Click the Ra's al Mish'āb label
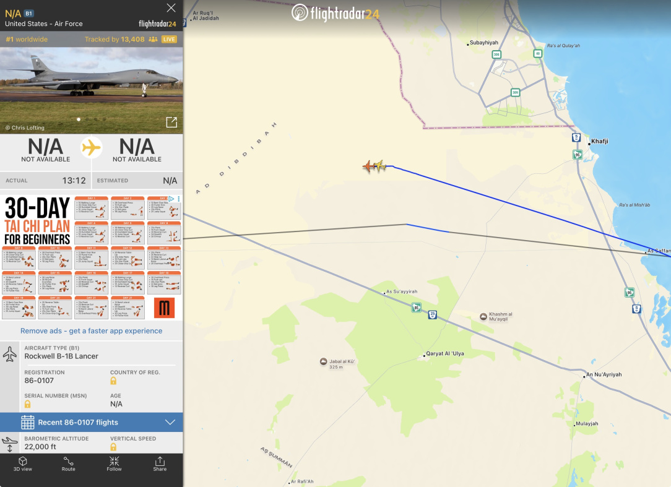671x487 pixels. (634, 205)
